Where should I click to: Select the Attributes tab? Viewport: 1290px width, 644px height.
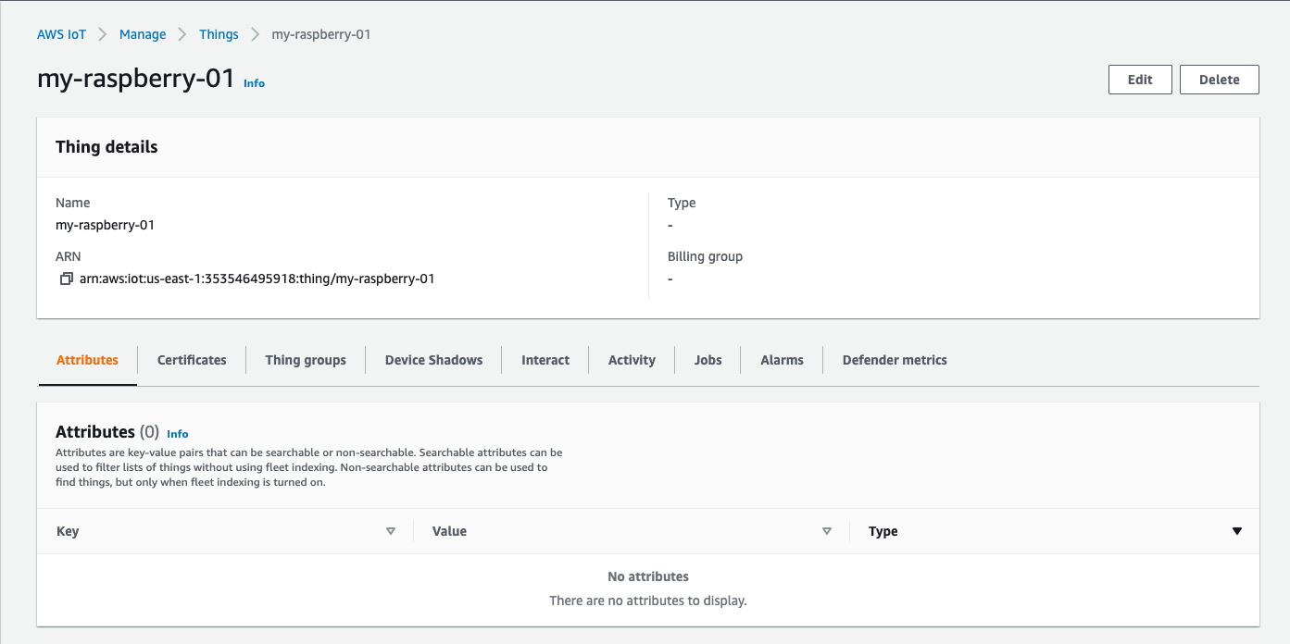pos(87,360)
